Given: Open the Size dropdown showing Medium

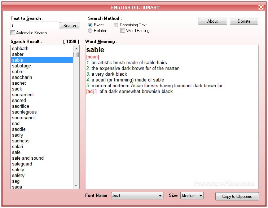Looking at the screenshot, I should [192, 196].
